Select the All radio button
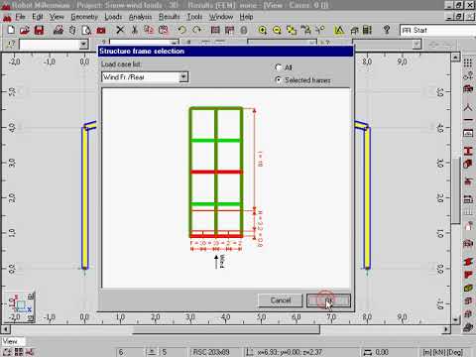Image resolution: width=476 pixels, height=357 pixels. [x=279, y=67]
